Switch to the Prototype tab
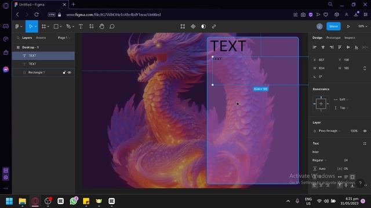The width and height of the screenshot is (371, 208). click(x=333, y=38)
